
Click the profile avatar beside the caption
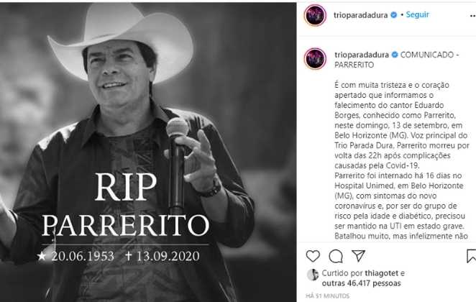[316, 58]
